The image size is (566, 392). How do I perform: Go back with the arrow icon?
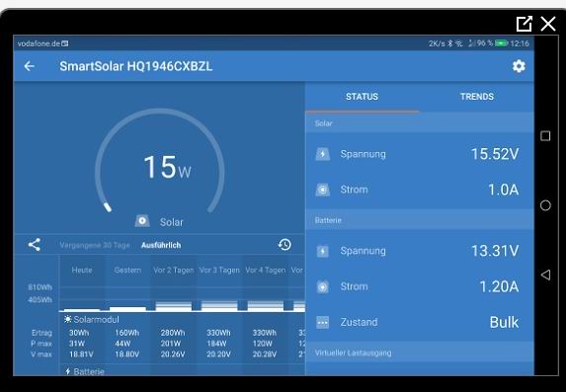(30, 66)
